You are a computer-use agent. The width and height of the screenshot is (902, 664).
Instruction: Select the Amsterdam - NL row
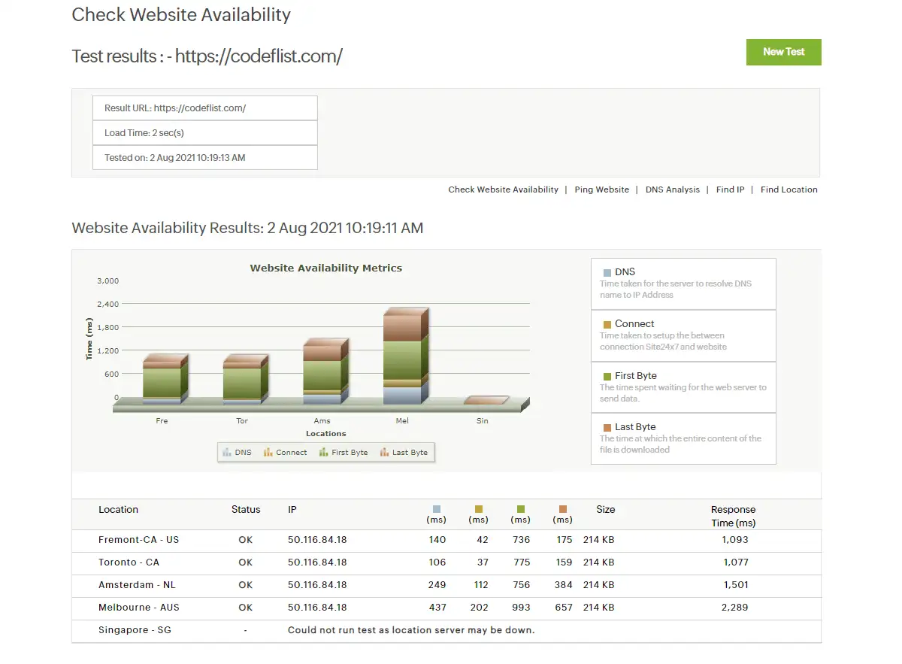tap(446, 585)
